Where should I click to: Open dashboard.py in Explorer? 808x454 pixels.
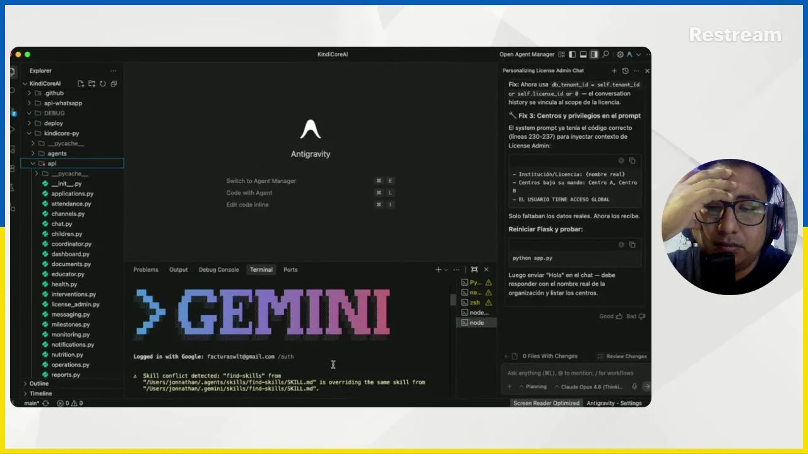tap(70, 254)
